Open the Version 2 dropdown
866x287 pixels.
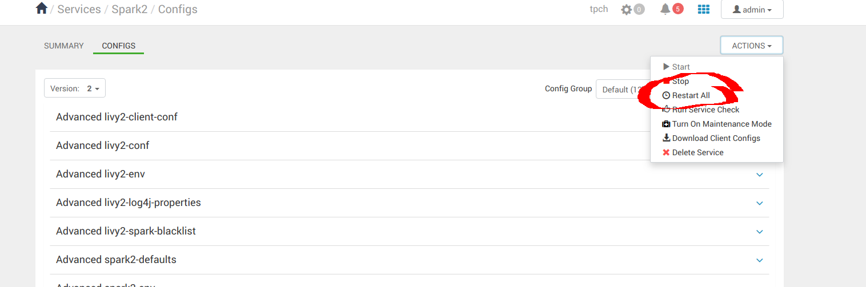(75, 88)
